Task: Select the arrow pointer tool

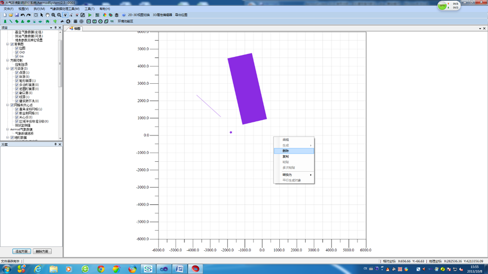Action: [42, 15]
